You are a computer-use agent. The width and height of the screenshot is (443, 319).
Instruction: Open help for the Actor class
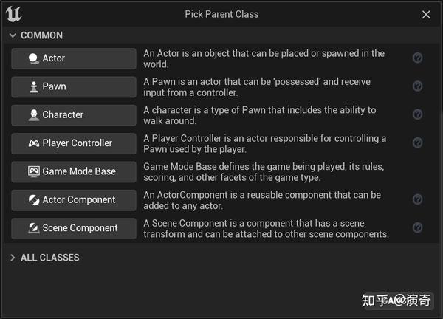click(417, 58)
